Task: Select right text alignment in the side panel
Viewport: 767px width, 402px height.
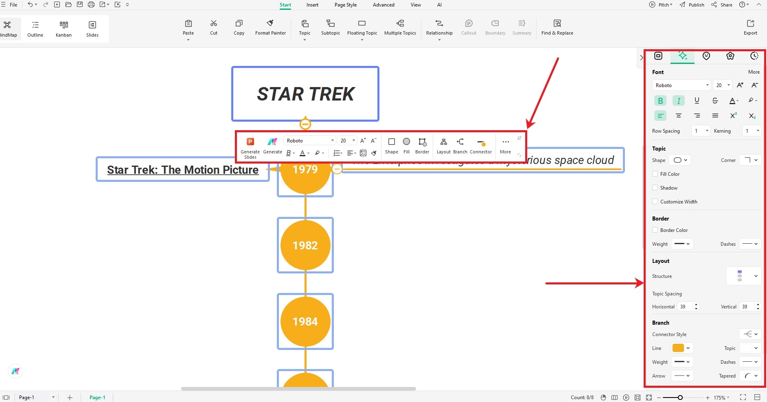Action: pos(697,116)
